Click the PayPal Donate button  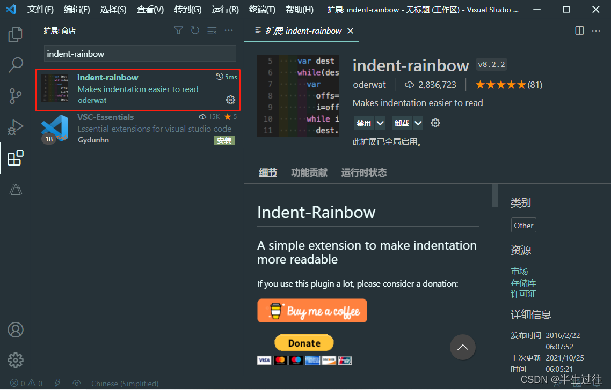[304, 343]
